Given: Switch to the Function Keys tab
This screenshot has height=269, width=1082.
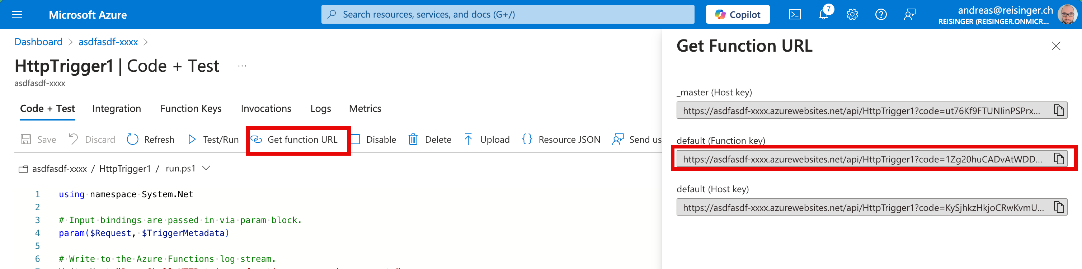Looking at the screenshot, I should (x=191, y=109).
